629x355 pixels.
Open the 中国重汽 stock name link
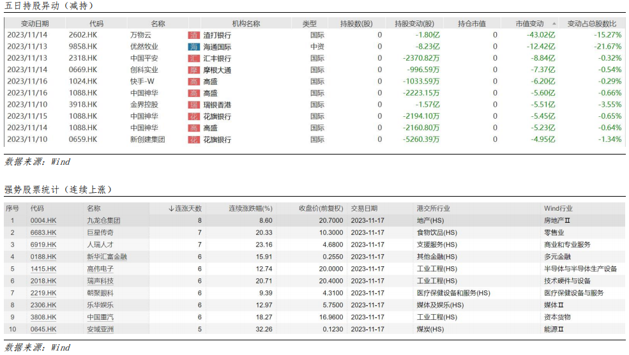click(100, 317)
